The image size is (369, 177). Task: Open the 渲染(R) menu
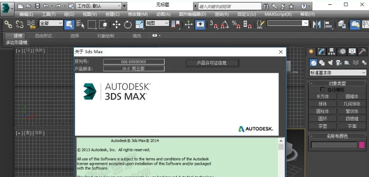222,14
